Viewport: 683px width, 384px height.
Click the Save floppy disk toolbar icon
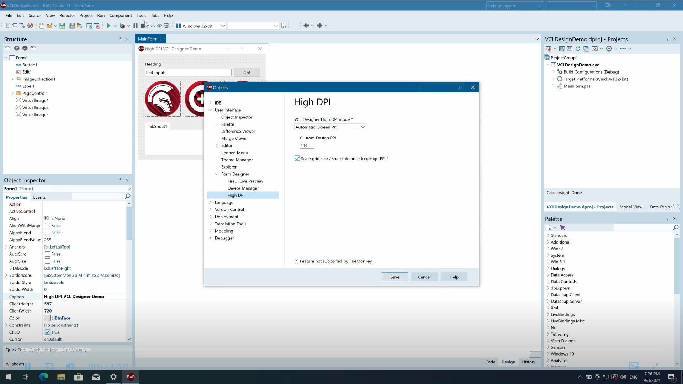pyautogui.click(x=62, y=26)
